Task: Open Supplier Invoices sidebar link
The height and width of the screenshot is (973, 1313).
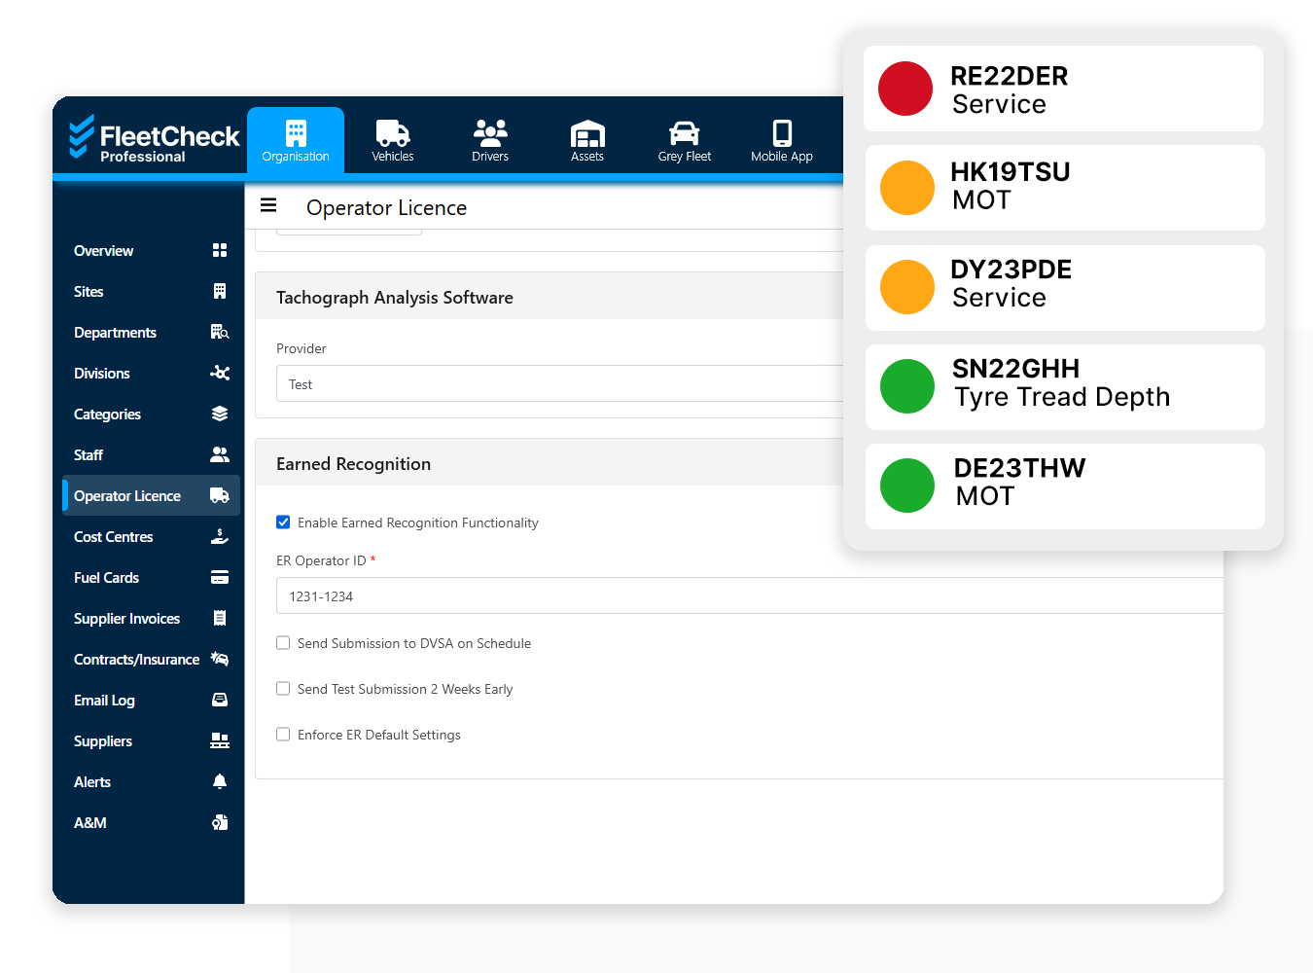Action: (126, 619)
